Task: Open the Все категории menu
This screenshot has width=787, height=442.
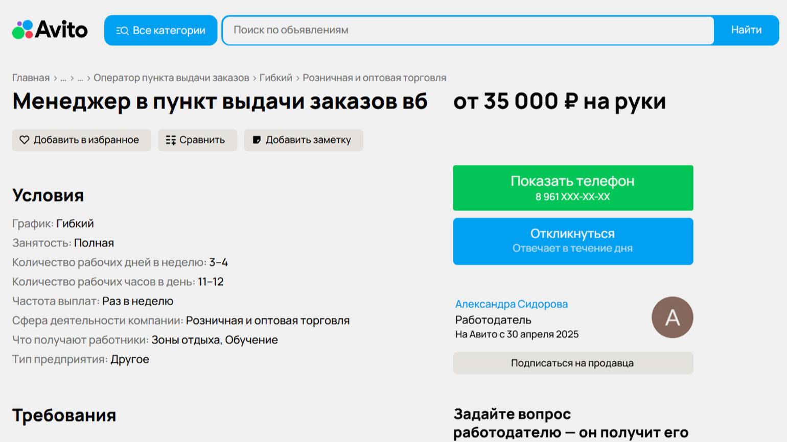Action: [x=161, y=30]
